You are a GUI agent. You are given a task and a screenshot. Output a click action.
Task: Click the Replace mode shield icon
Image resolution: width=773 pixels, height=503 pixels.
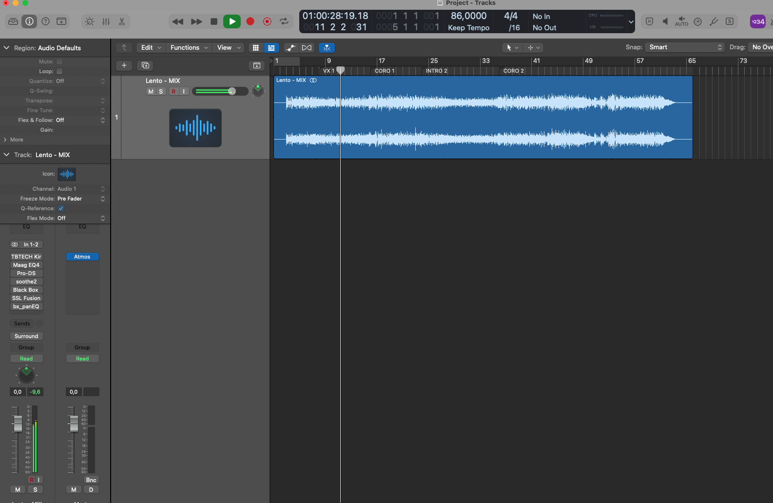650,21
